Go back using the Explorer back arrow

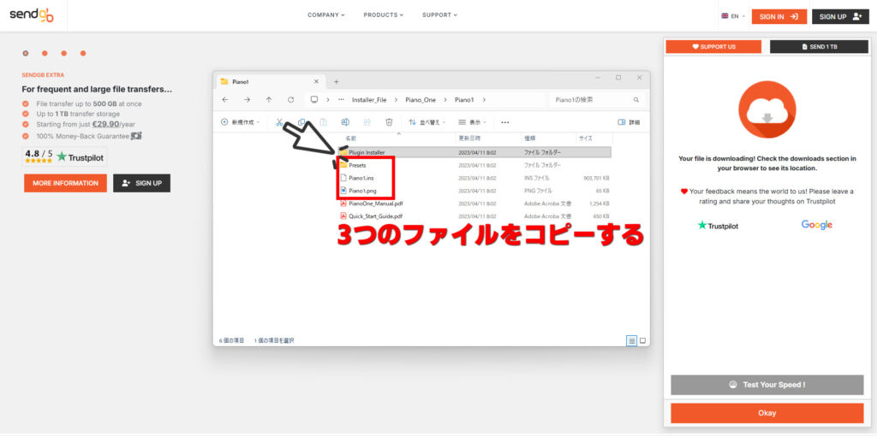pos(225,100)
